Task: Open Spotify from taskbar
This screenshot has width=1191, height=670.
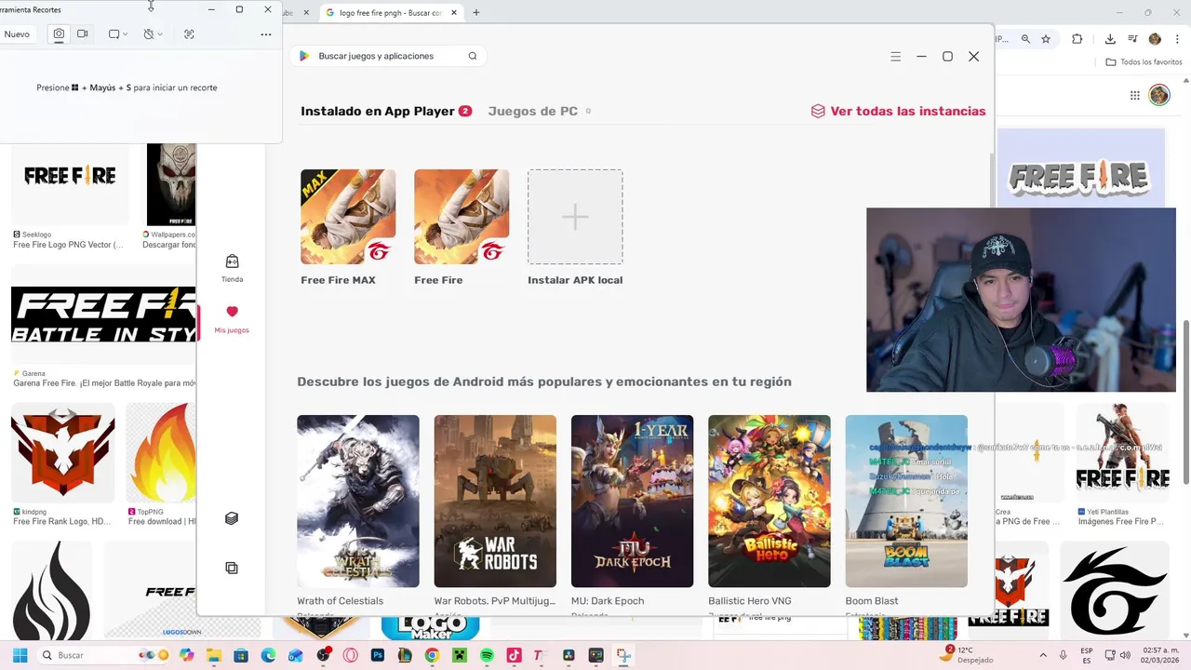Action: pos(487,655)
